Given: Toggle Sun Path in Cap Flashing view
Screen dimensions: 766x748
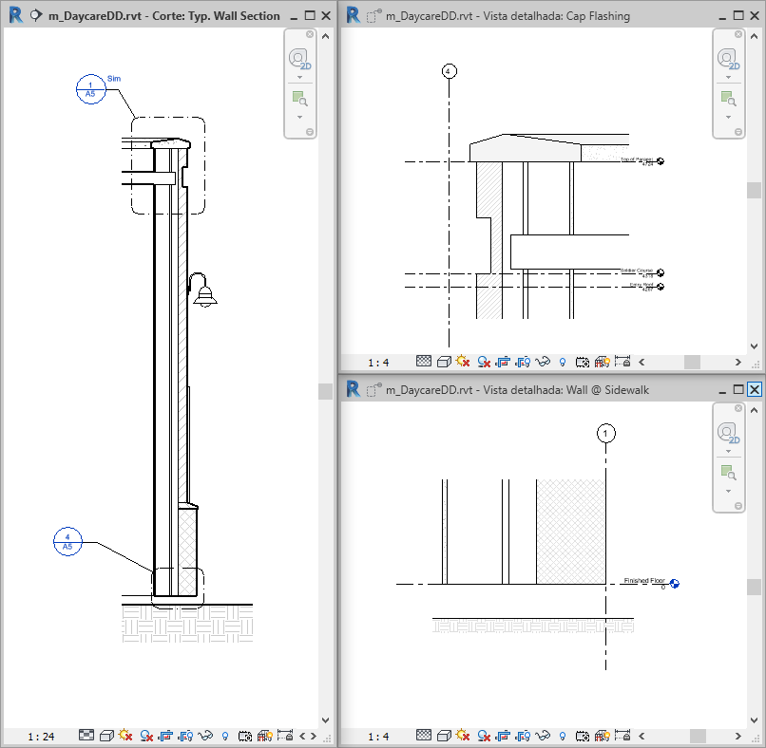Looking at the screenshot, I should [463, 361].
